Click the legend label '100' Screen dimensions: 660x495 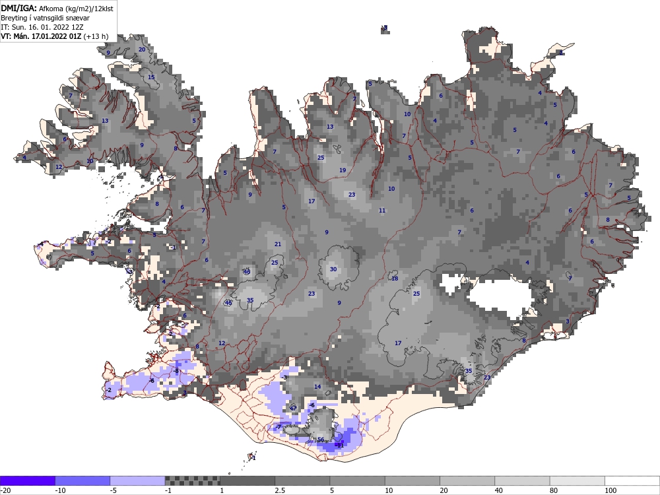pyautogui.click(x=610, y=490)
